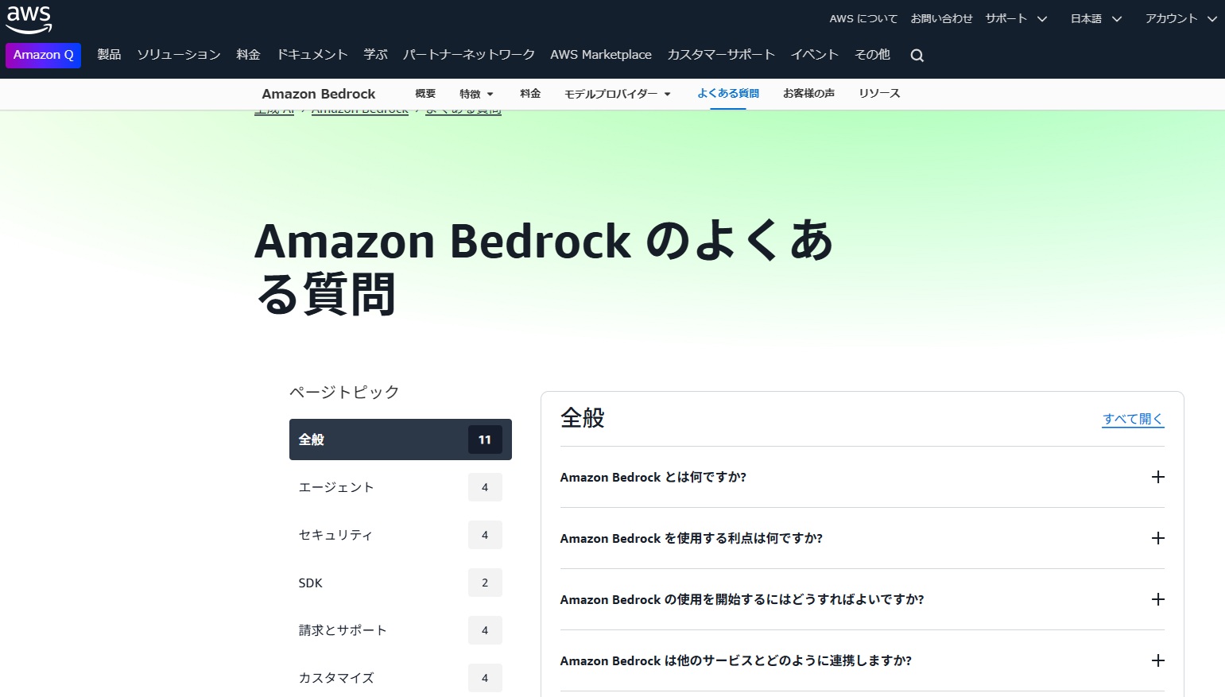Image resolution: width=1225 pixels, height=697 pixels.
Task: Open the 製品 menu
Action: pos(109,55)
